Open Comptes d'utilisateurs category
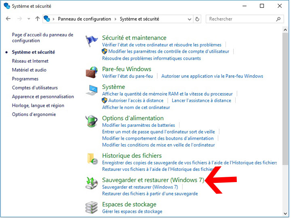This screenshot has width=291, height=218. point(35,88)
